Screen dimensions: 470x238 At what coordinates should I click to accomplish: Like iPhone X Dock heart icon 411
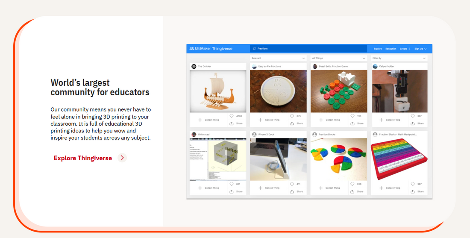click(292, 184)
